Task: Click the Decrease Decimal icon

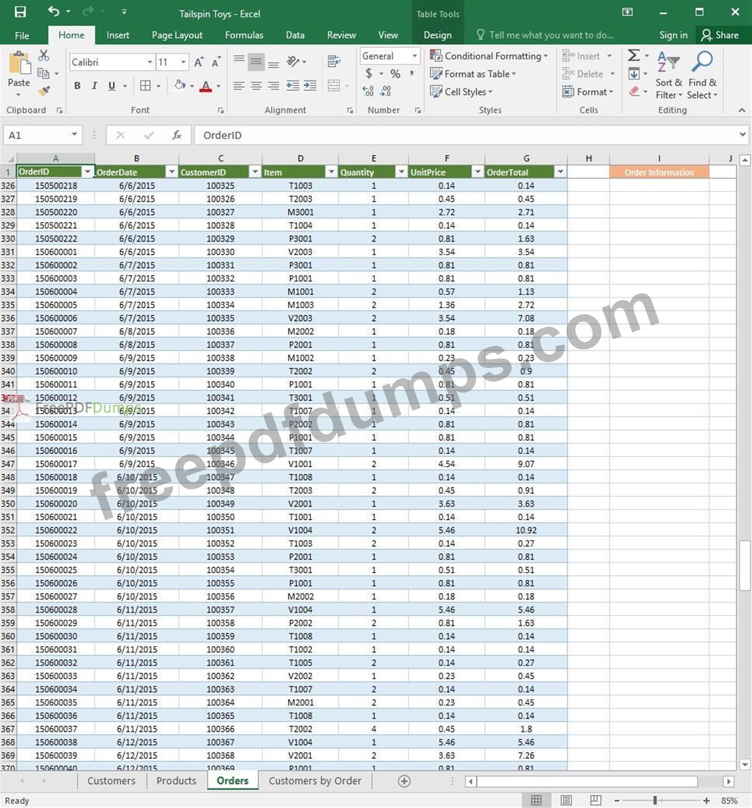Action: tap(385, 91)
